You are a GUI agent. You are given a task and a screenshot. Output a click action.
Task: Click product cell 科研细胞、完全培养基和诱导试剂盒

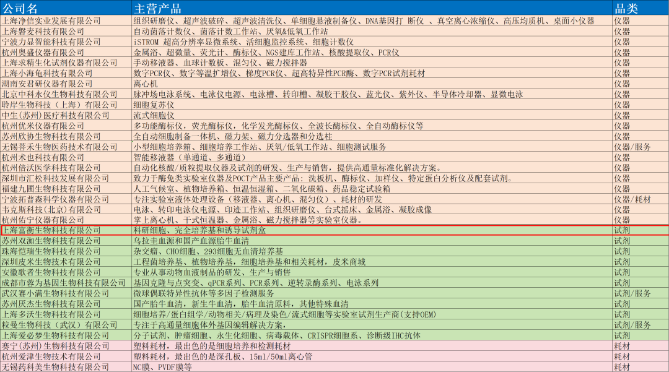click(372, 230)
